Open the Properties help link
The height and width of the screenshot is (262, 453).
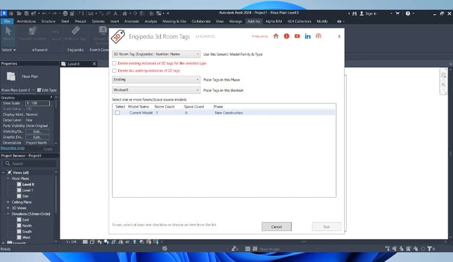[12, 148]
